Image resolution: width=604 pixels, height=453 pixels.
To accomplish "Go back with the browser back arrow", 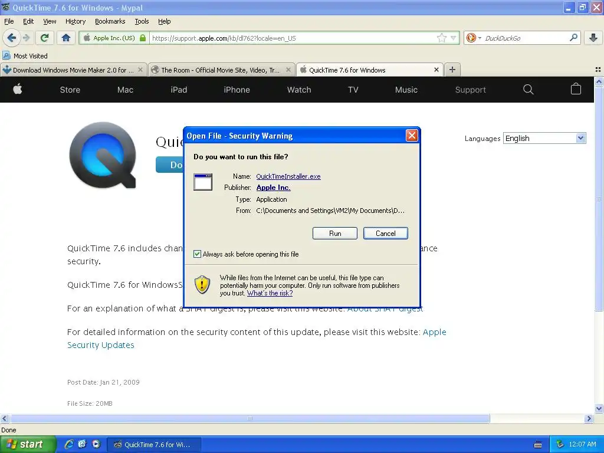I will (12, 38).
